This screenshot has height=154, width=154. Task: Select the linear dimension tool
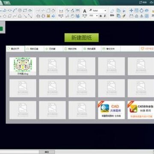(x=61, y=11)
